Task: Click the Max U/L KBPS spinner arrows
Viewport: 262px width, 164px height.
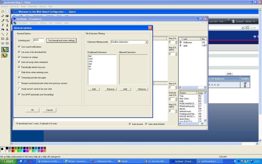Action: pyautogui.click(x=176, y=111)
